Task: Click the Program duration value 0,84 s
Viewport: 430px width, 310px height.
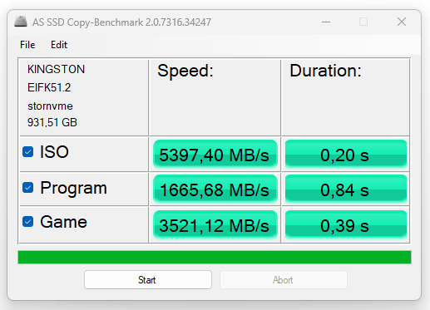Action: click(x=345, y=189)
